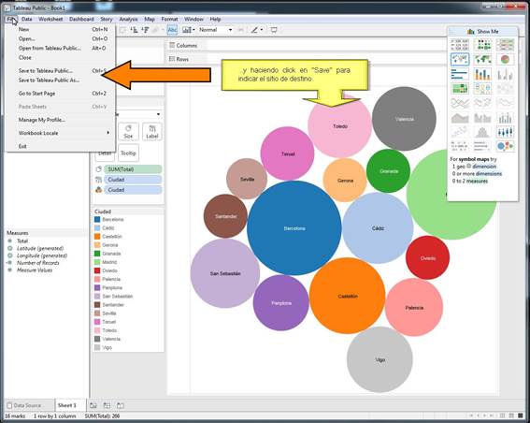
Task: Click the Size card on Marks
Action: 128,131
